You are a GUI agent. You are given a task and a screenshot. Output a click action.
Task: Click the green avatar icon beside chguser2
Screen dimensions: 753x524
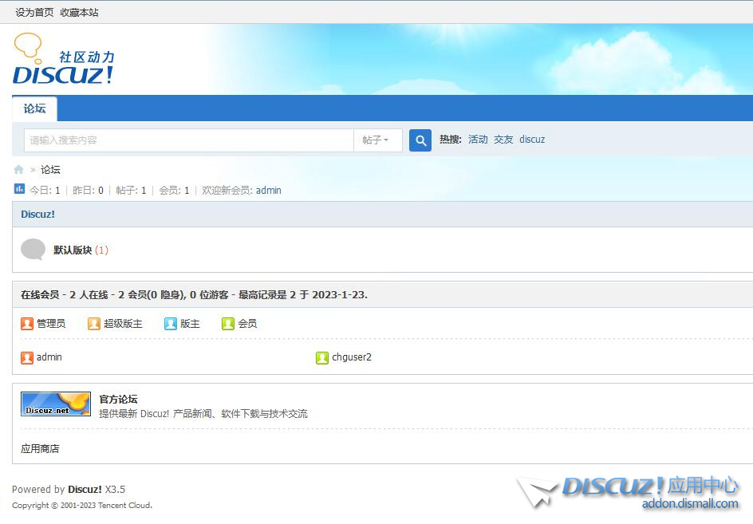coord(322,358)
